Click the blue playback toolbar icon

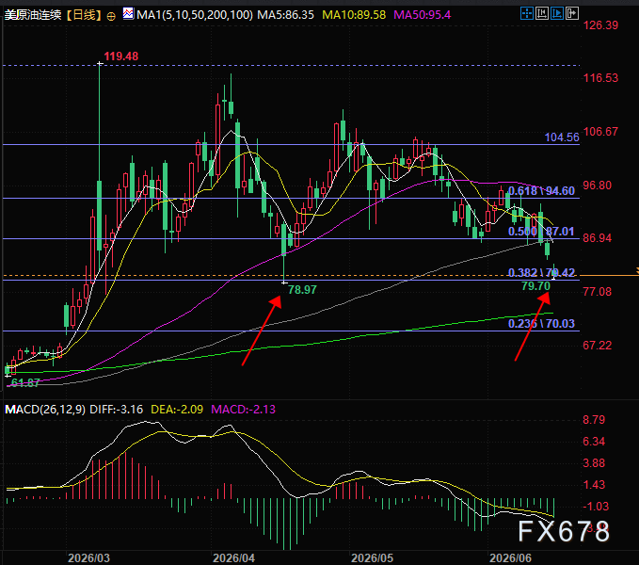click(557, 14)
